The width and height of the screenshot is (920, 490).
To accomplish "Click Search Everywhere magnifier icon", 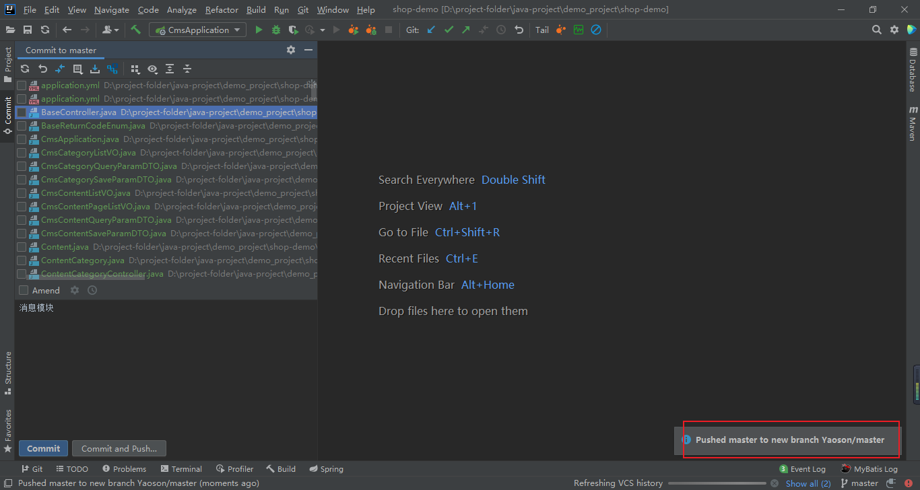I will pos(876,30).
